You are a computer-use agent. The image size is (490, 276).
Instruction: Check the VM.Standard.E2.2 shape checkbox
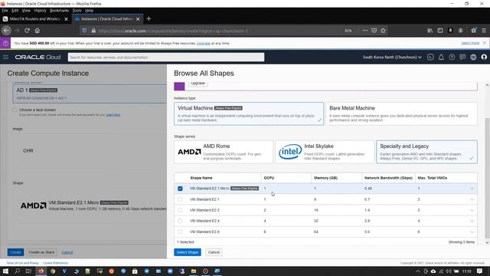coord(180,210)
